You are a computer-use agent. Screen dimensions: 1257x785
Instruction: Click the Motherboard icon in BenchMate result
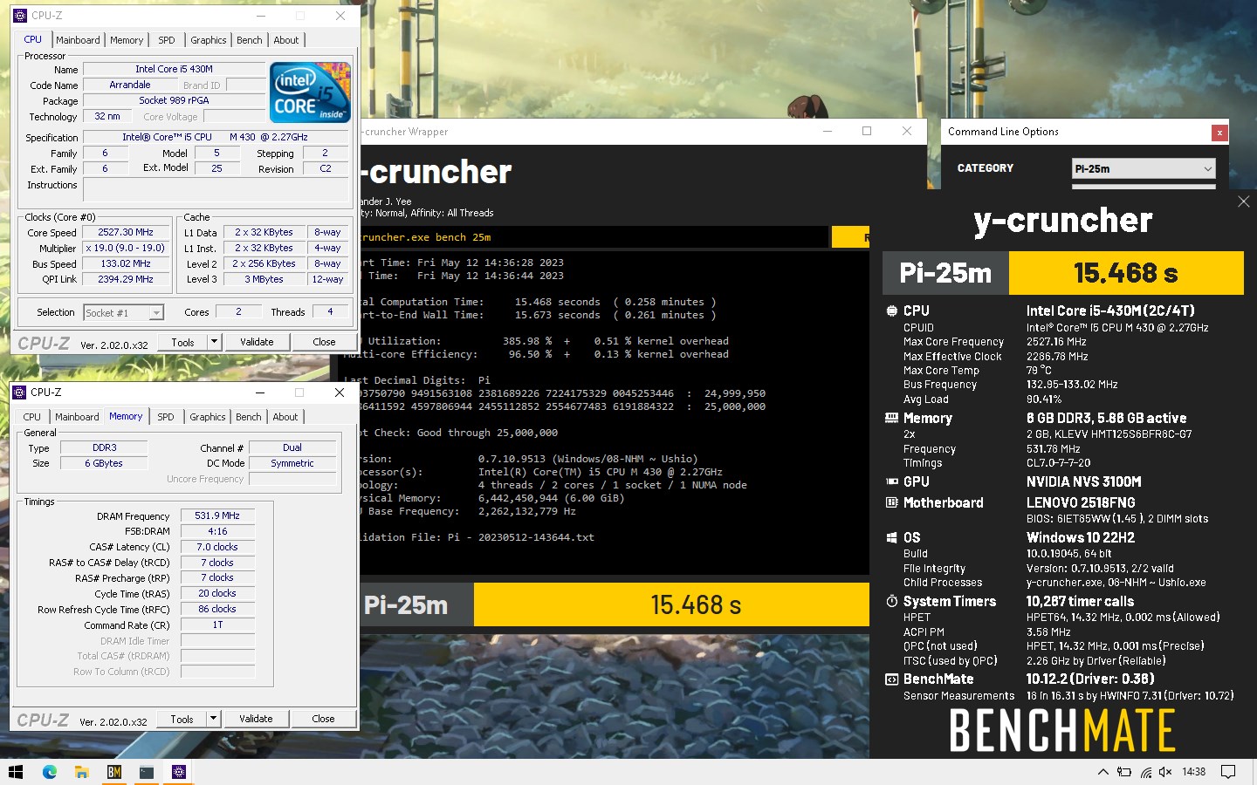pos(891,502)
